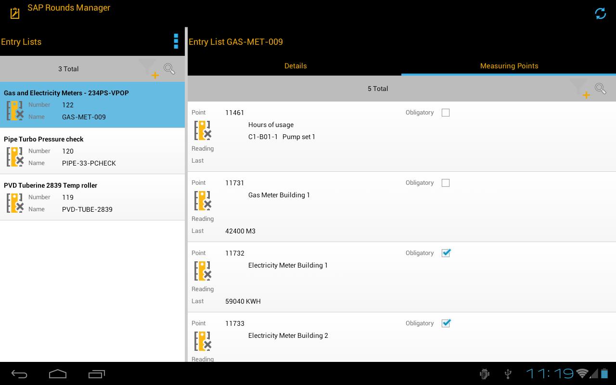
Task: Select Electricity Meter Building 1 point
Action: click(402, 277)
